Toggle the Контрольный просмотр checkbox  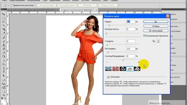[144, 36]
